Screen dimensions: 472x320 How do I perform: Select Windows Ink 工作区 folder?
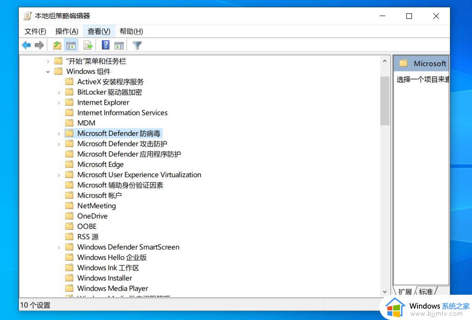pyautogui.click(x=108, y=268)
